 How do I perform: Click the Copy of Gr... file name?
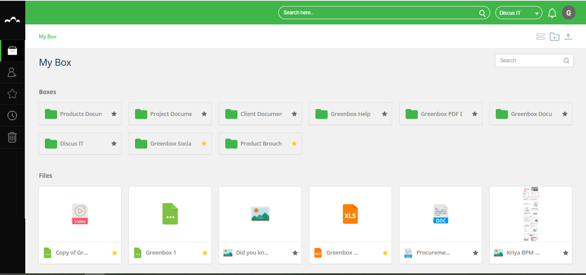click(71, 253)
